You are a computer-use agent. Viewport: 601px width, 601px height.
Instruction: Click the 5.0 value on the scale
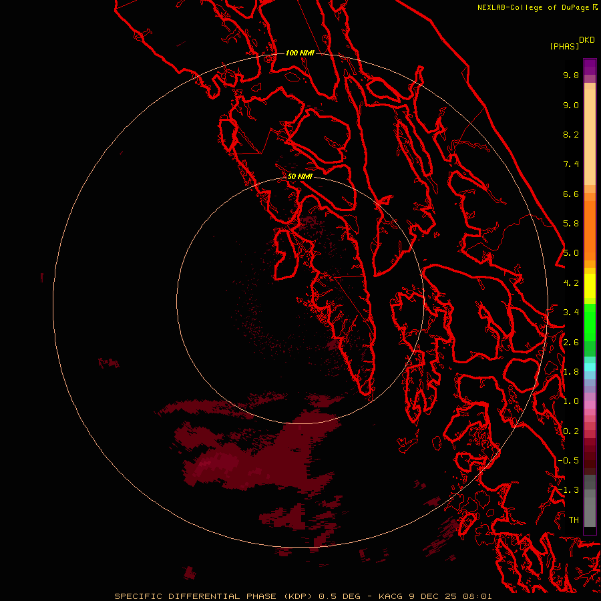[x=571, y=253]
